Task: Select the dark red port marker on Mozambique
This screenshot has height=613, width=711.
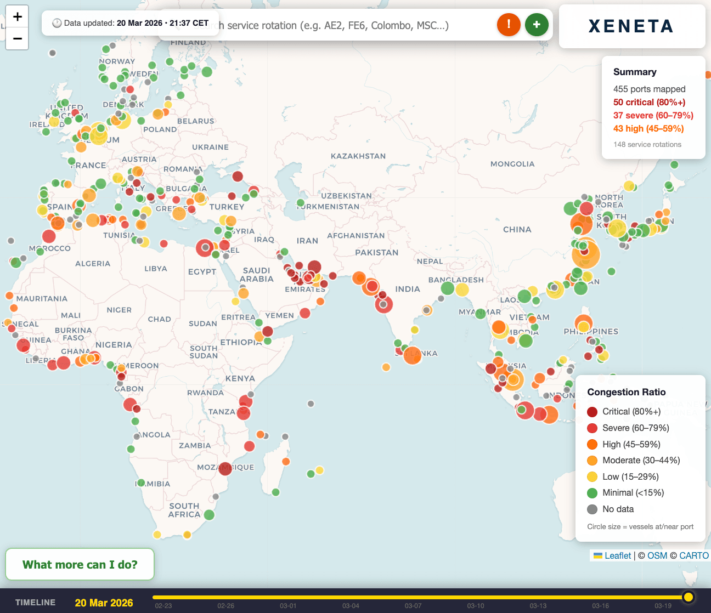Action: (225, 468)
